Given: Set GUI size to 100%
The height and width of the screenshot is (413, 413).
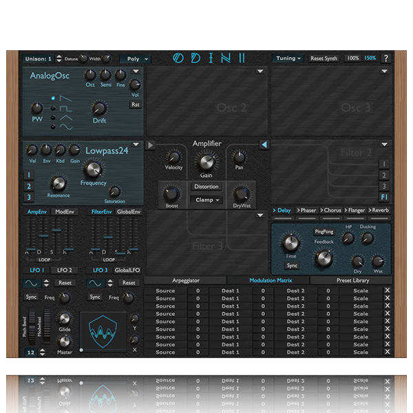Looking at the screenshot, I should pos(352,59).
